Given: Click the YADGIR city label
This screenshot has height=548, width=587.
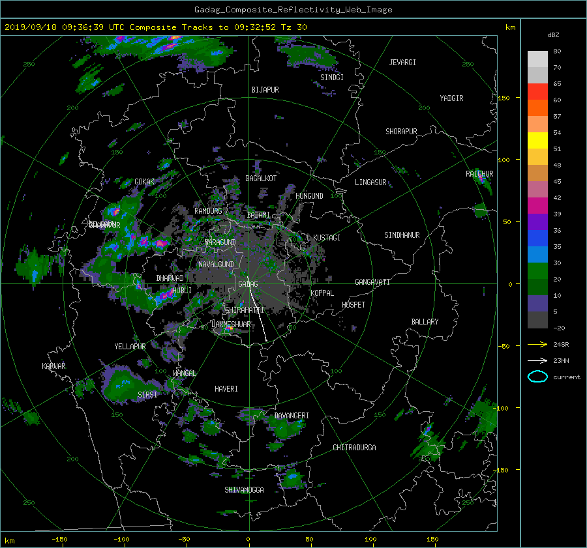Looking at the screenshot, I should pos(451,98).
